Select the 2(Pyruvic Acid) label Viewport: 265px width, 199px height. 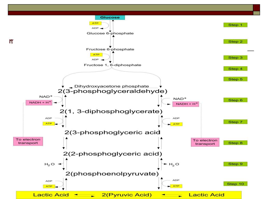[x=127, y=195]
